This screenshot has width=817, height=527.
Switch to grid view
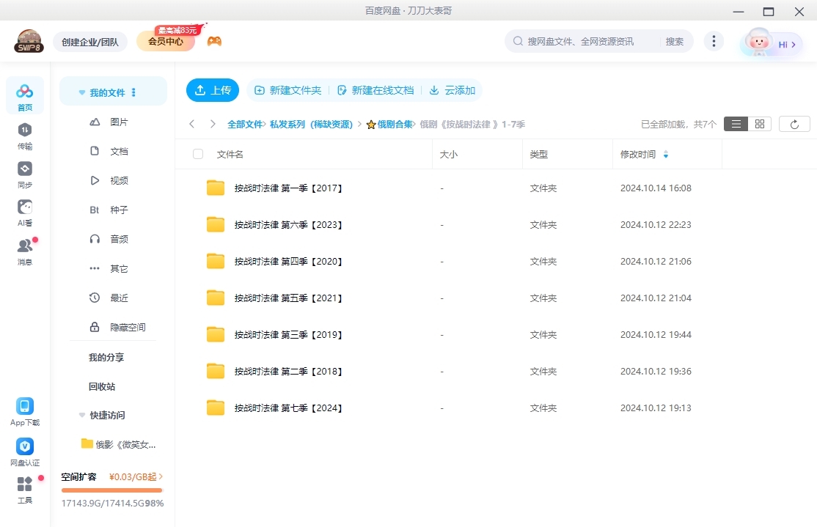pyautogui.click(x=759, y=124)
